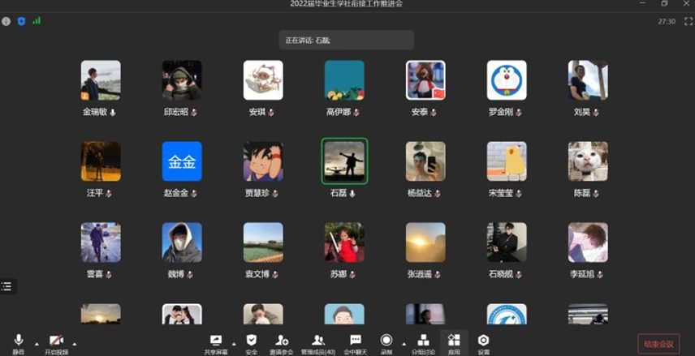Click 结束会议 to end the meeting
The height and width of the screenshot is (356, 695).
(x=658, y=344)
